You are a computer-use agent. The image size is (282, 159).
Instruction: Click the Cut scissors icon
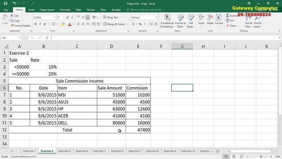click(x=12, y=16)
